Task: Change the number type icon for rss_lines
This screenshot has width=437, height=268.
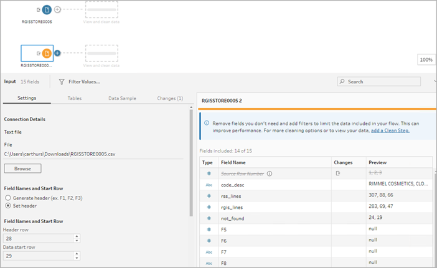Action: point(209,196)
